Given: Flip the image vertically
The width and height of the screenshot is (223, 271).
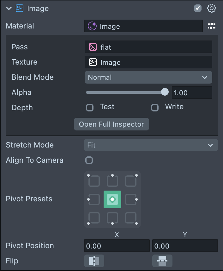Looking at the screenshot, I should (x=162, y=261).
